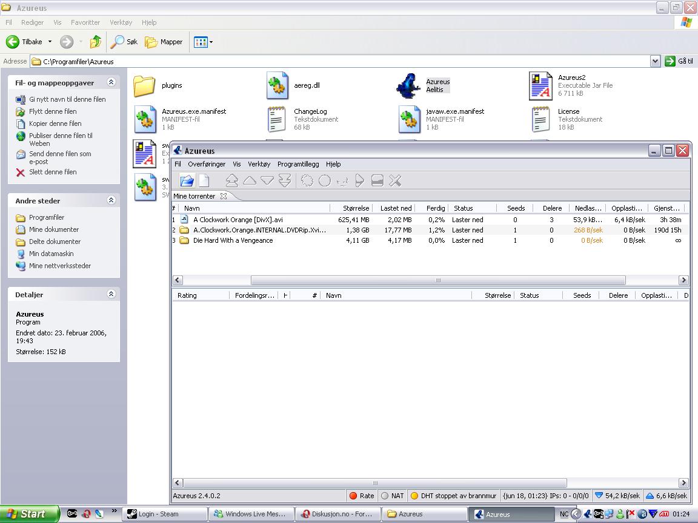Click the red Rate indicator in status bar

click(362, 495)
